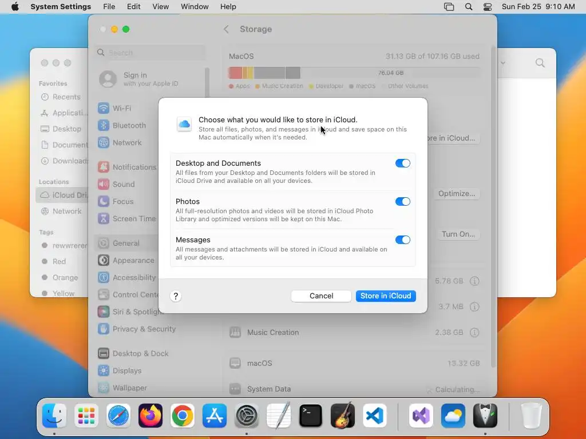Click the System Settings window scrollbar

pyautogui.click(x=493, y=207)
